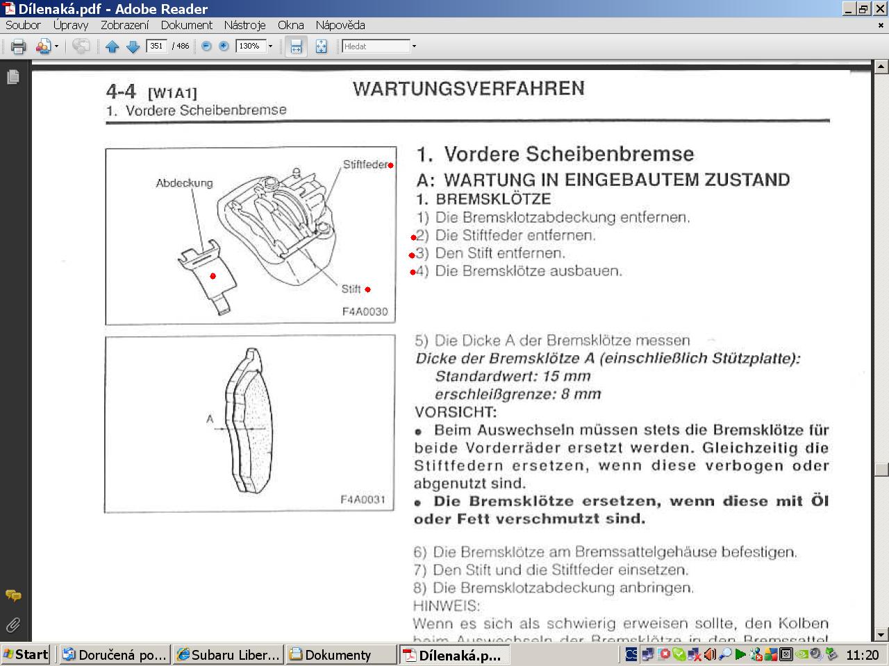Image resolution: width=889 pixels, height=666 pixels.
Task: Click the Fit Page icon
Action: [321, 46]
